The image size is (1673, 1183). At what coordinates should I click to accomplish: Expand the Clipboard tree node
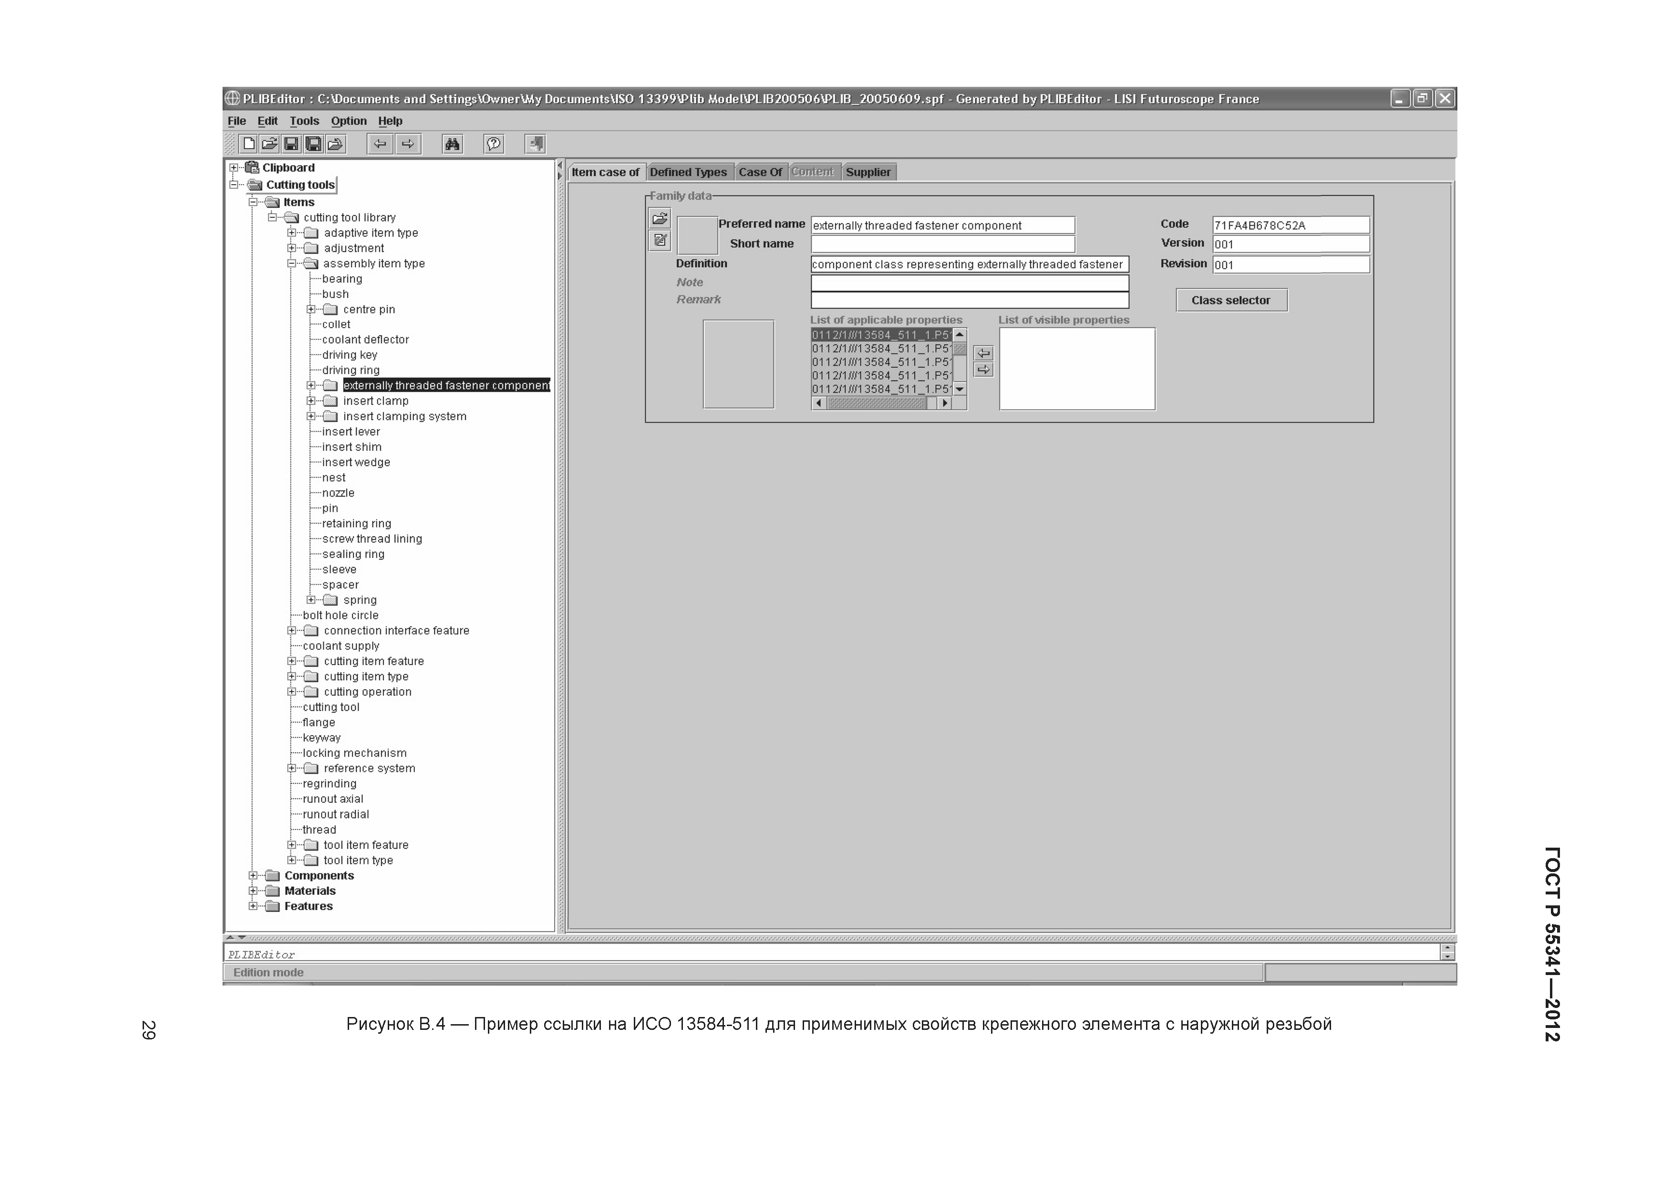click(234, 167)
